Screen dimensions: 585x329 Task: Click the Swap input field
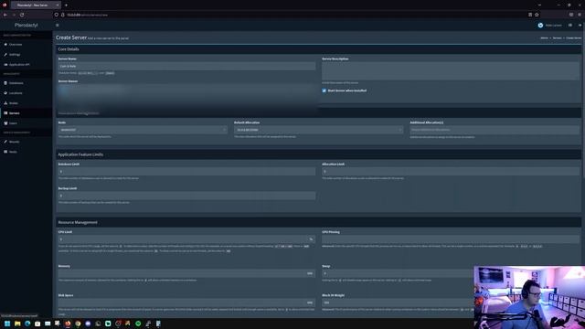coord(398,273)
